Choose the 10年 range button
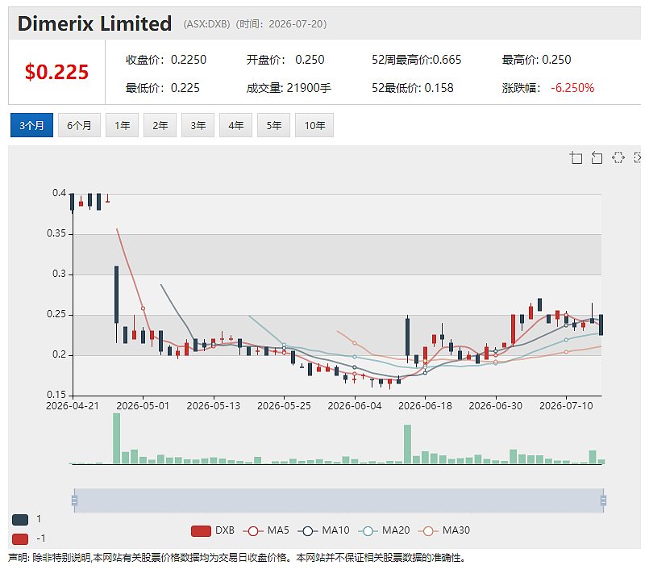This screenshot has height=574, width=649. [314, 125]
